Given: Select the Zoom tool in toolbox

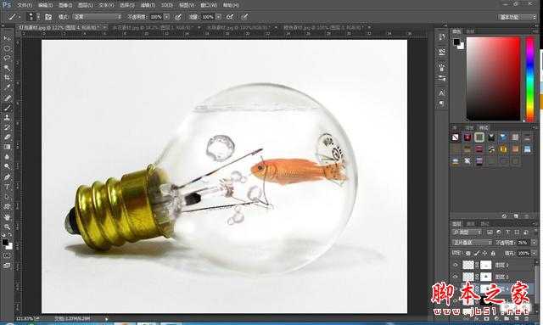Looking at the screenshot, I should [x=7, y=227].
